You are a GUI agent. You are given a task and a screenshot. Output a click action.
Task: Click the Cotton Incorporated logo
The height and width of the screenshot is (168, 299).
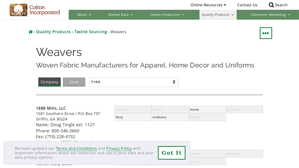34,10
